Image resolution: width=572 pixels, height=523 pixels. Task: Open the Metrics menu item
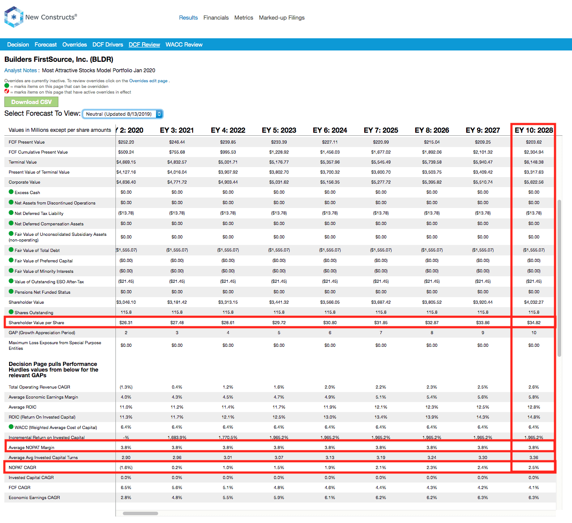click(244, 18)
